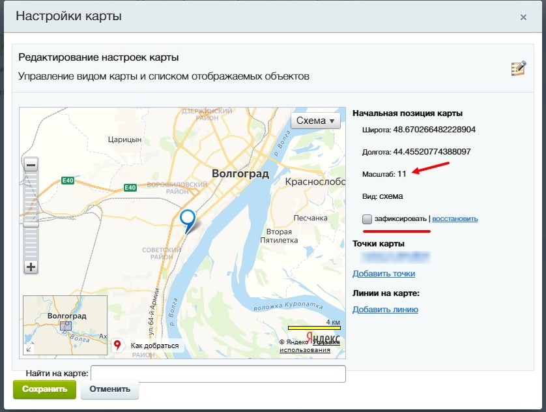This screenshot has height=412, width=546.
Task: Click the zoom in plus button on map
Action: pyautogui.click(x=31, y=267)
